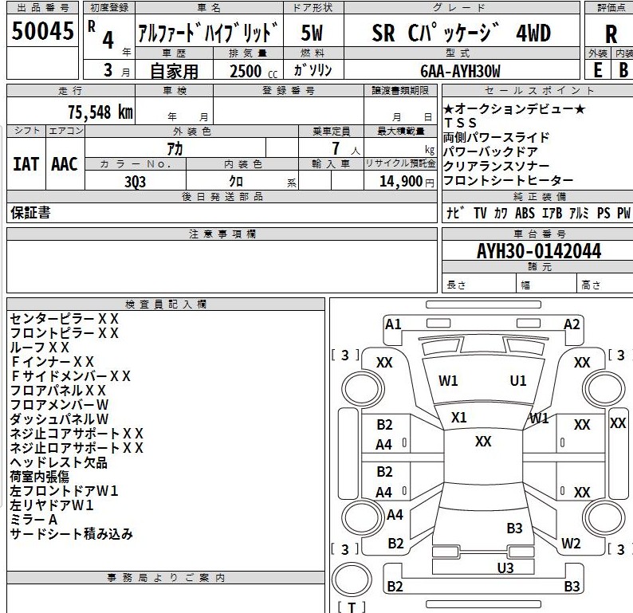Click chassis number AYH30-0142044
The image size is (633, 613).
pos(539,251)
